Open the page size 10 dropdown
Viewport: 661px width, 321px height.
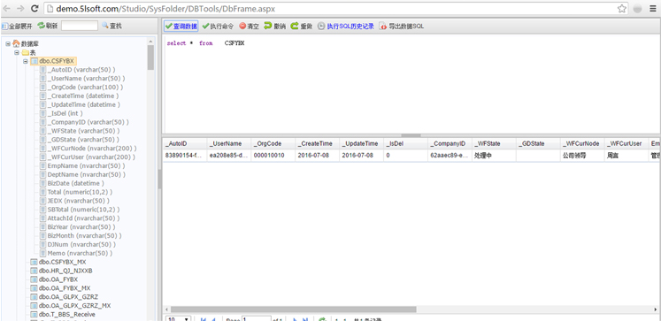tap(179, 319)
